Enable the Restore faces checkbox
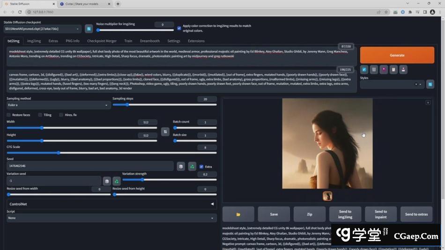Image resolution: width=445 pixels, height=250 pixels. pos(9,115)
